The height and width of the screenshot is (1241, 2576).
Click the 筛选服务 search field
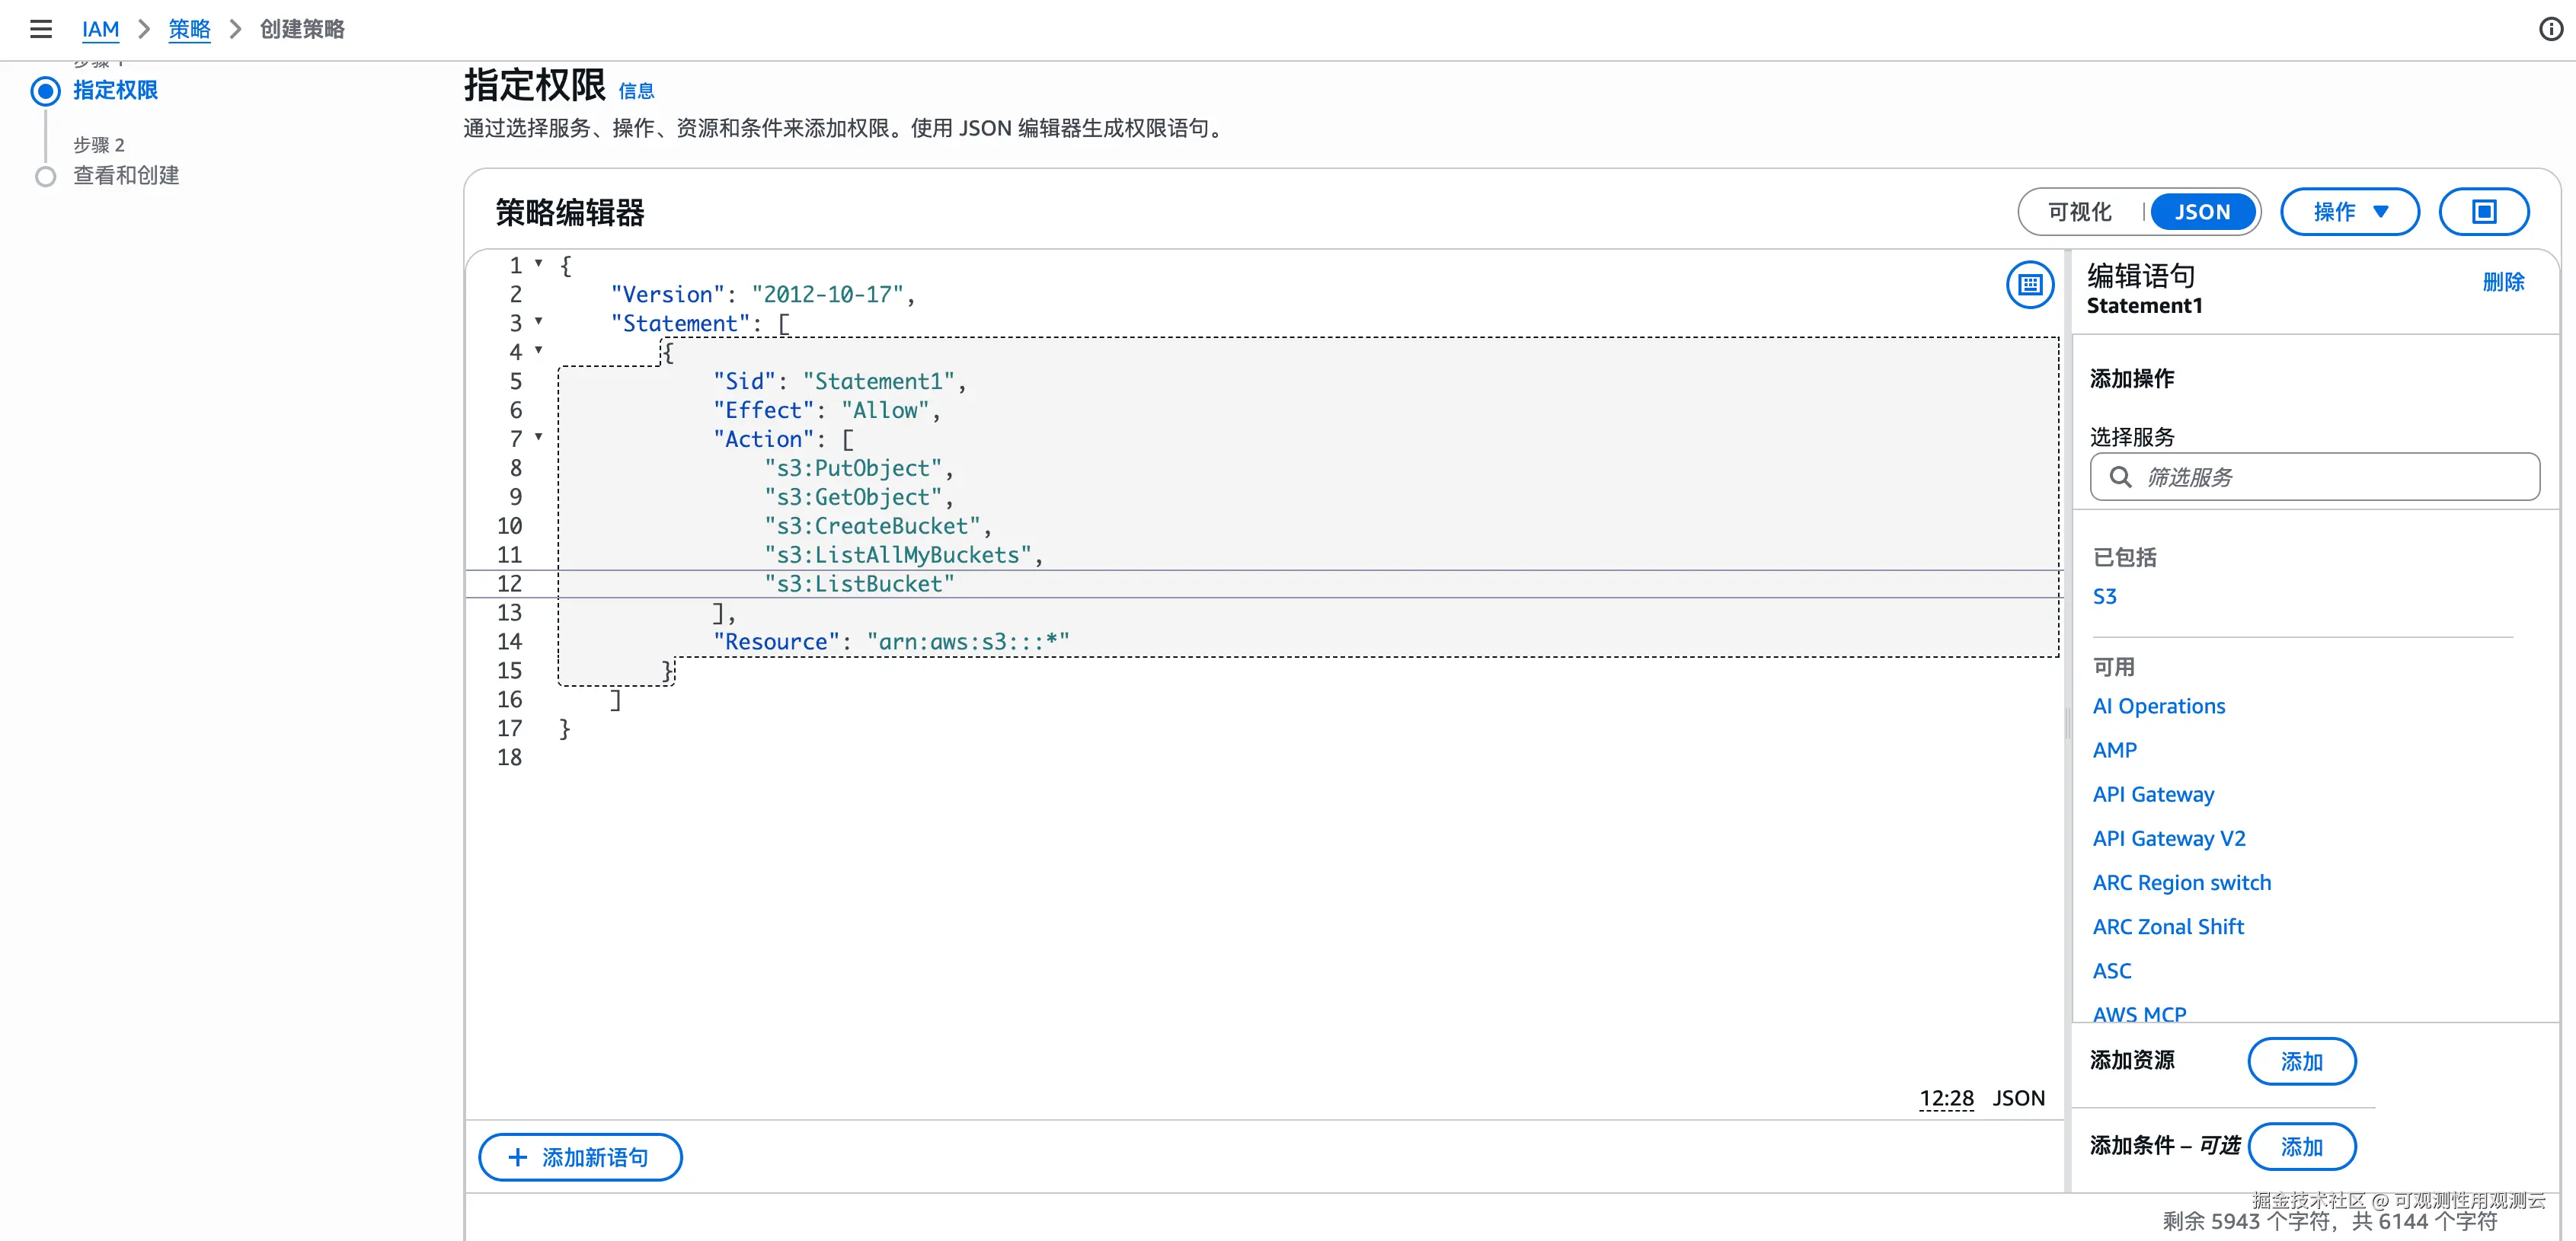coord(2330,477)
